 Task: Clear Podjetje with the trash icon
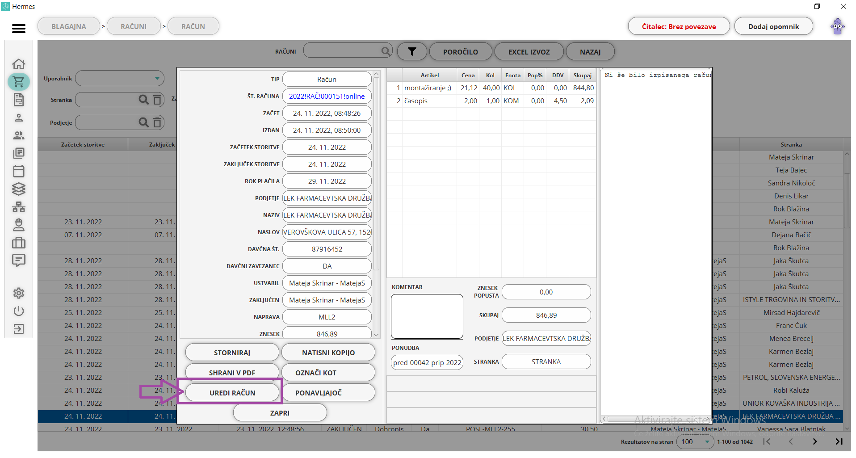coord(157,122)
